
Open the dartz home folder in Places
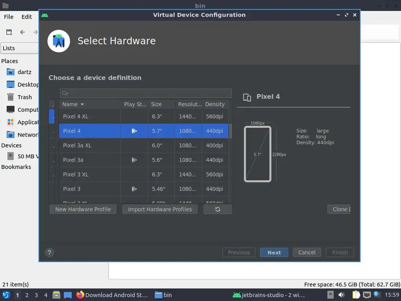(x=20, y=72)
